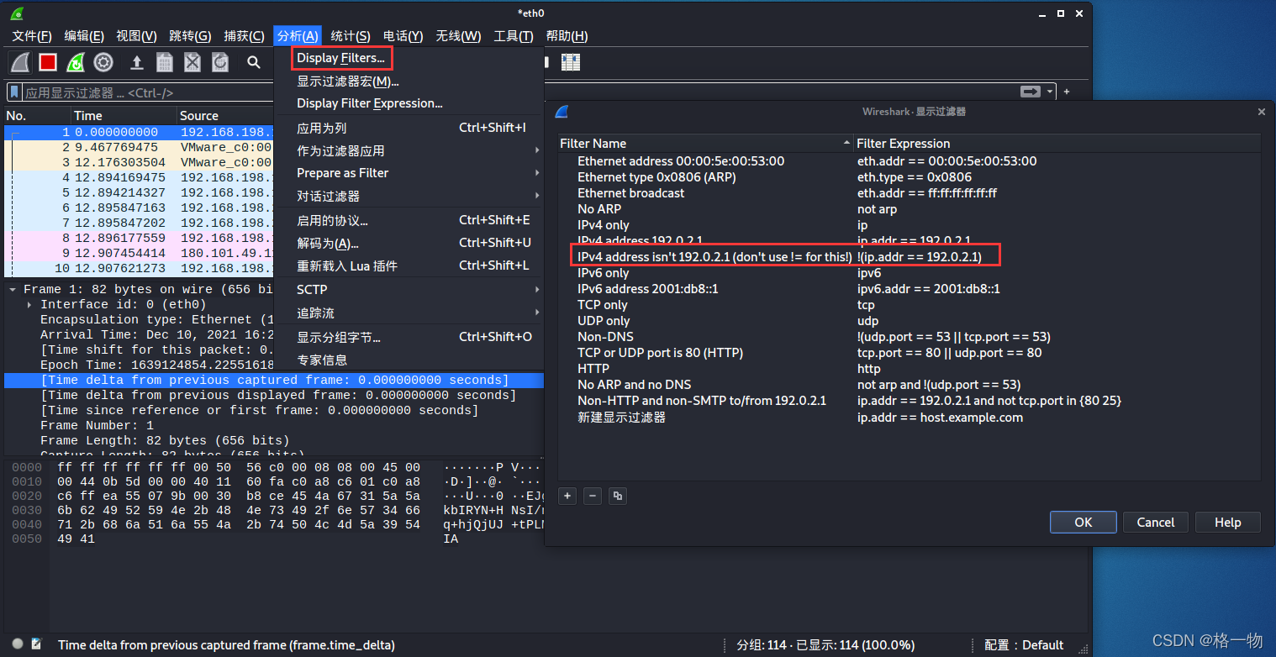Select the TCP only filter row

tap(910, 305)
